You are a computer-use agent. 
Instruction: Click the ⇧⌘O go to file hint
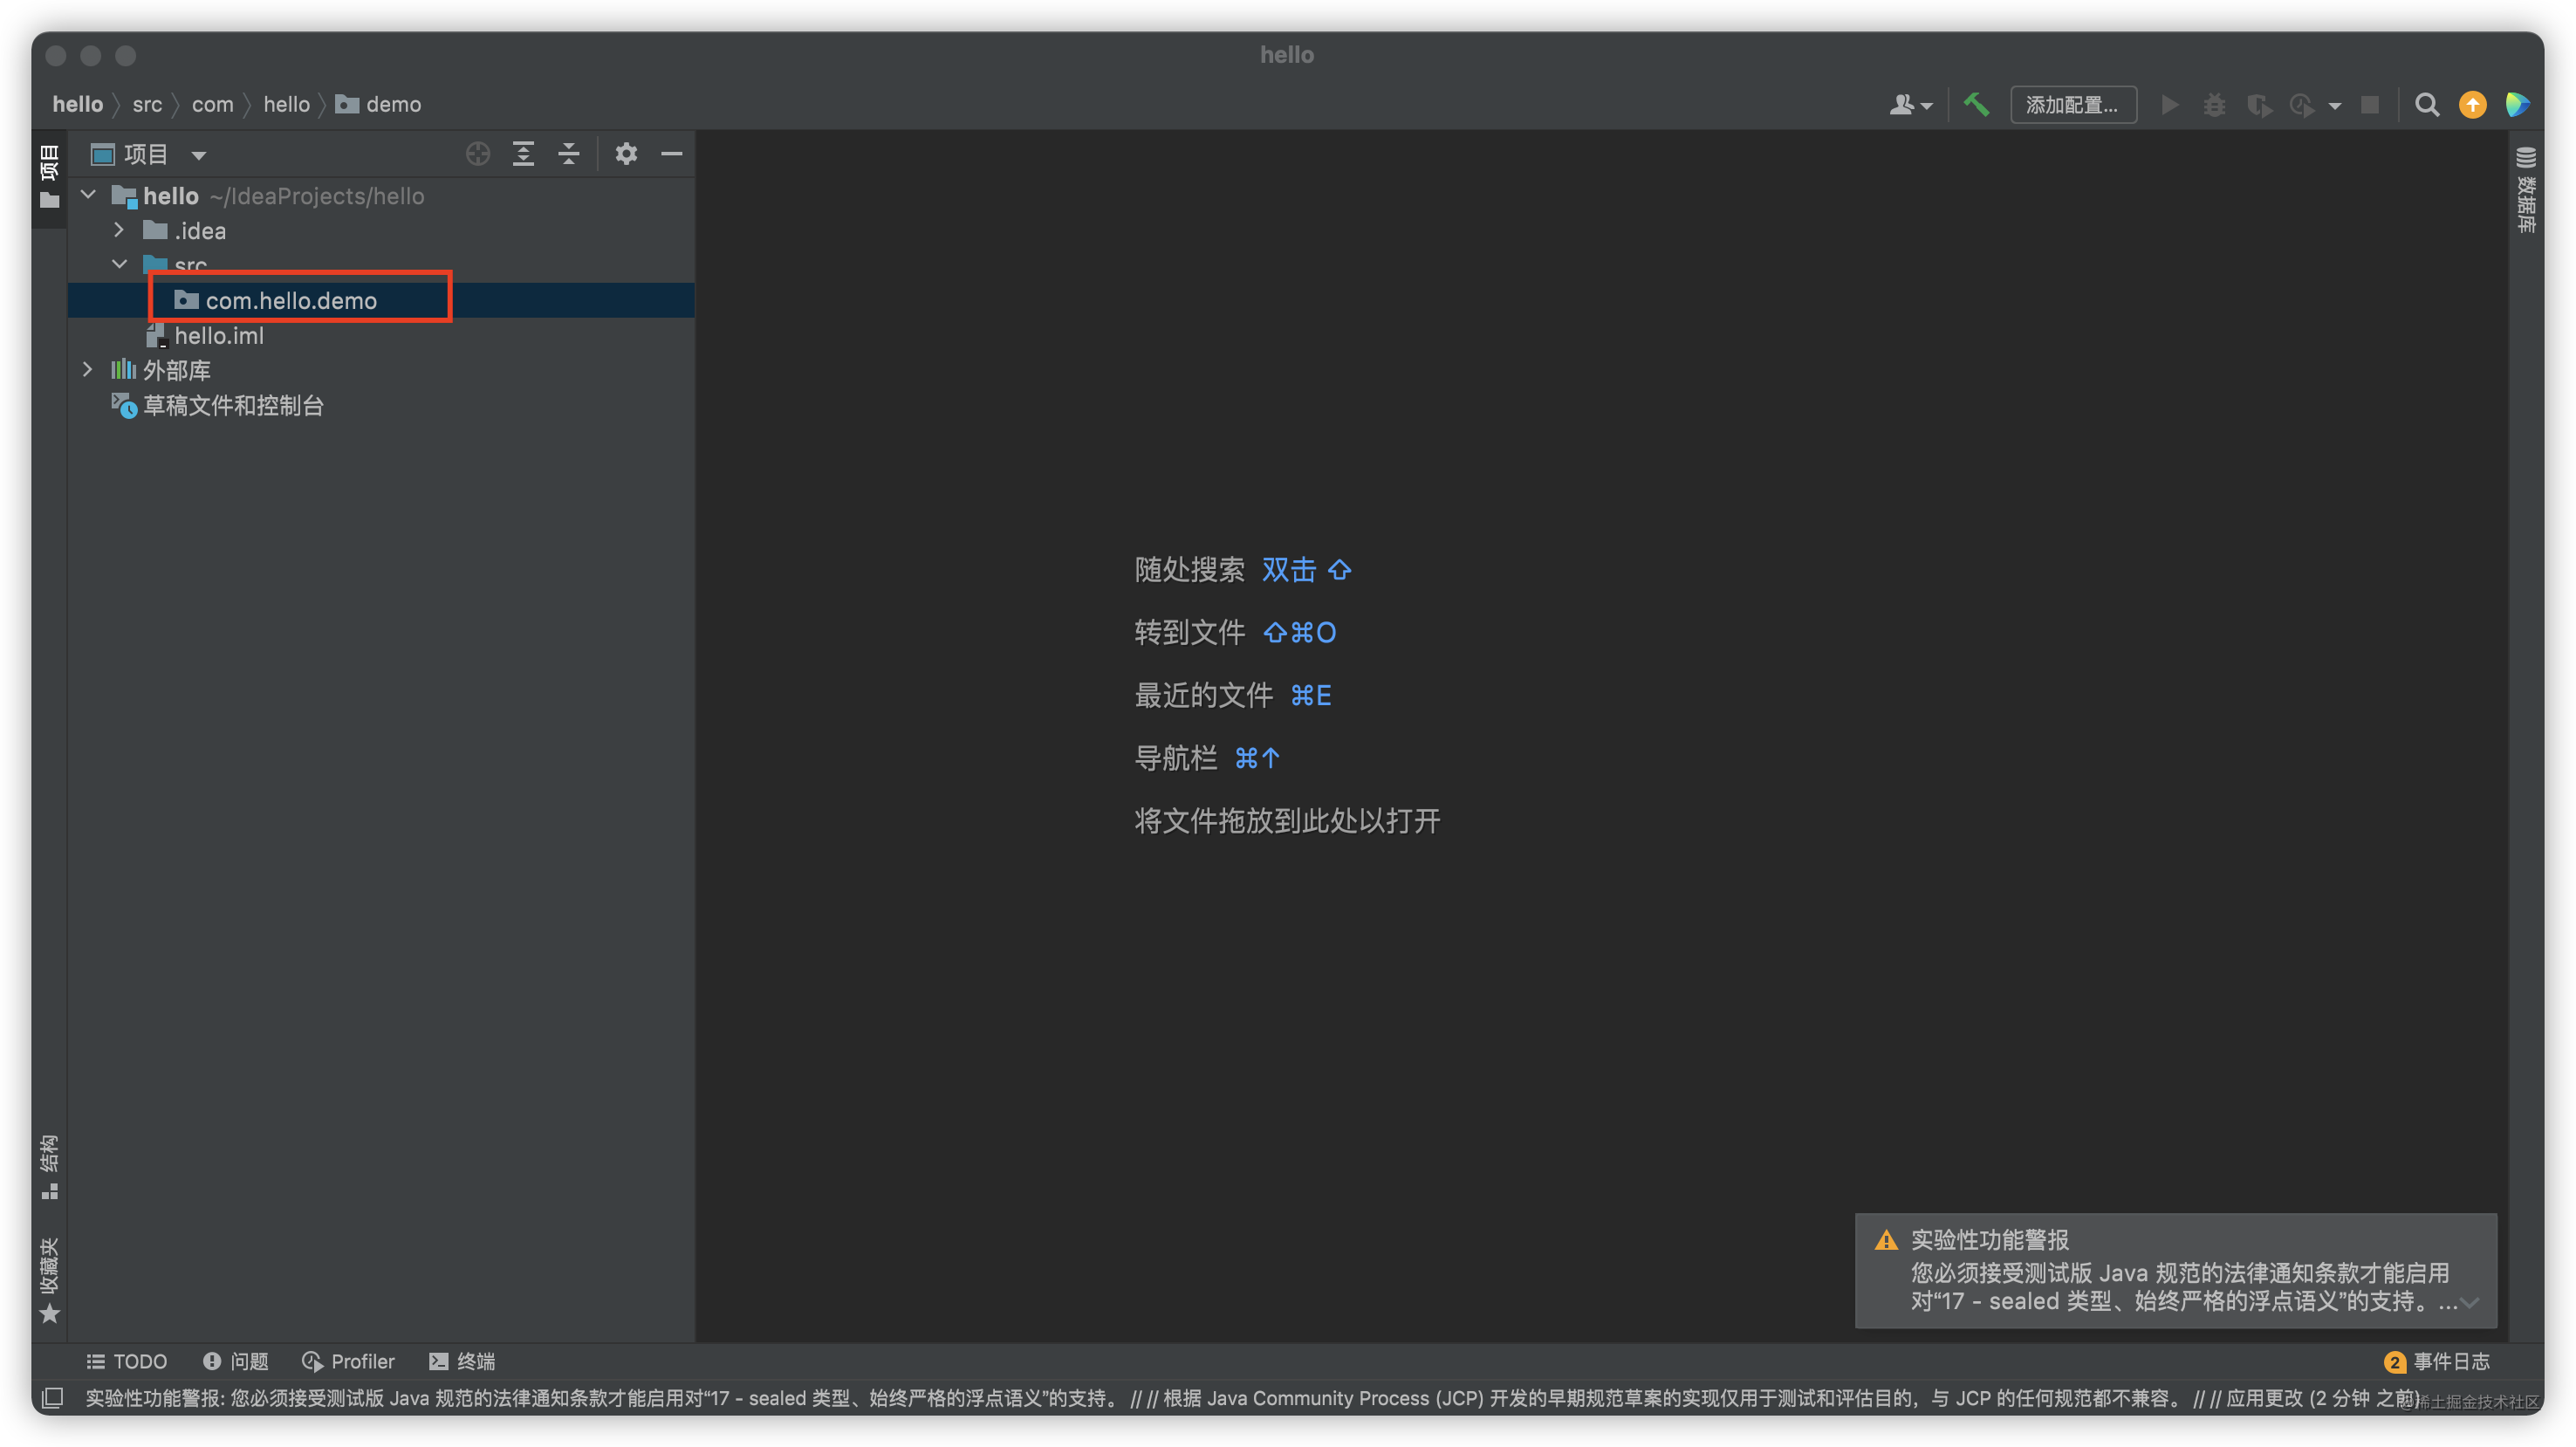click(1300, 633)
